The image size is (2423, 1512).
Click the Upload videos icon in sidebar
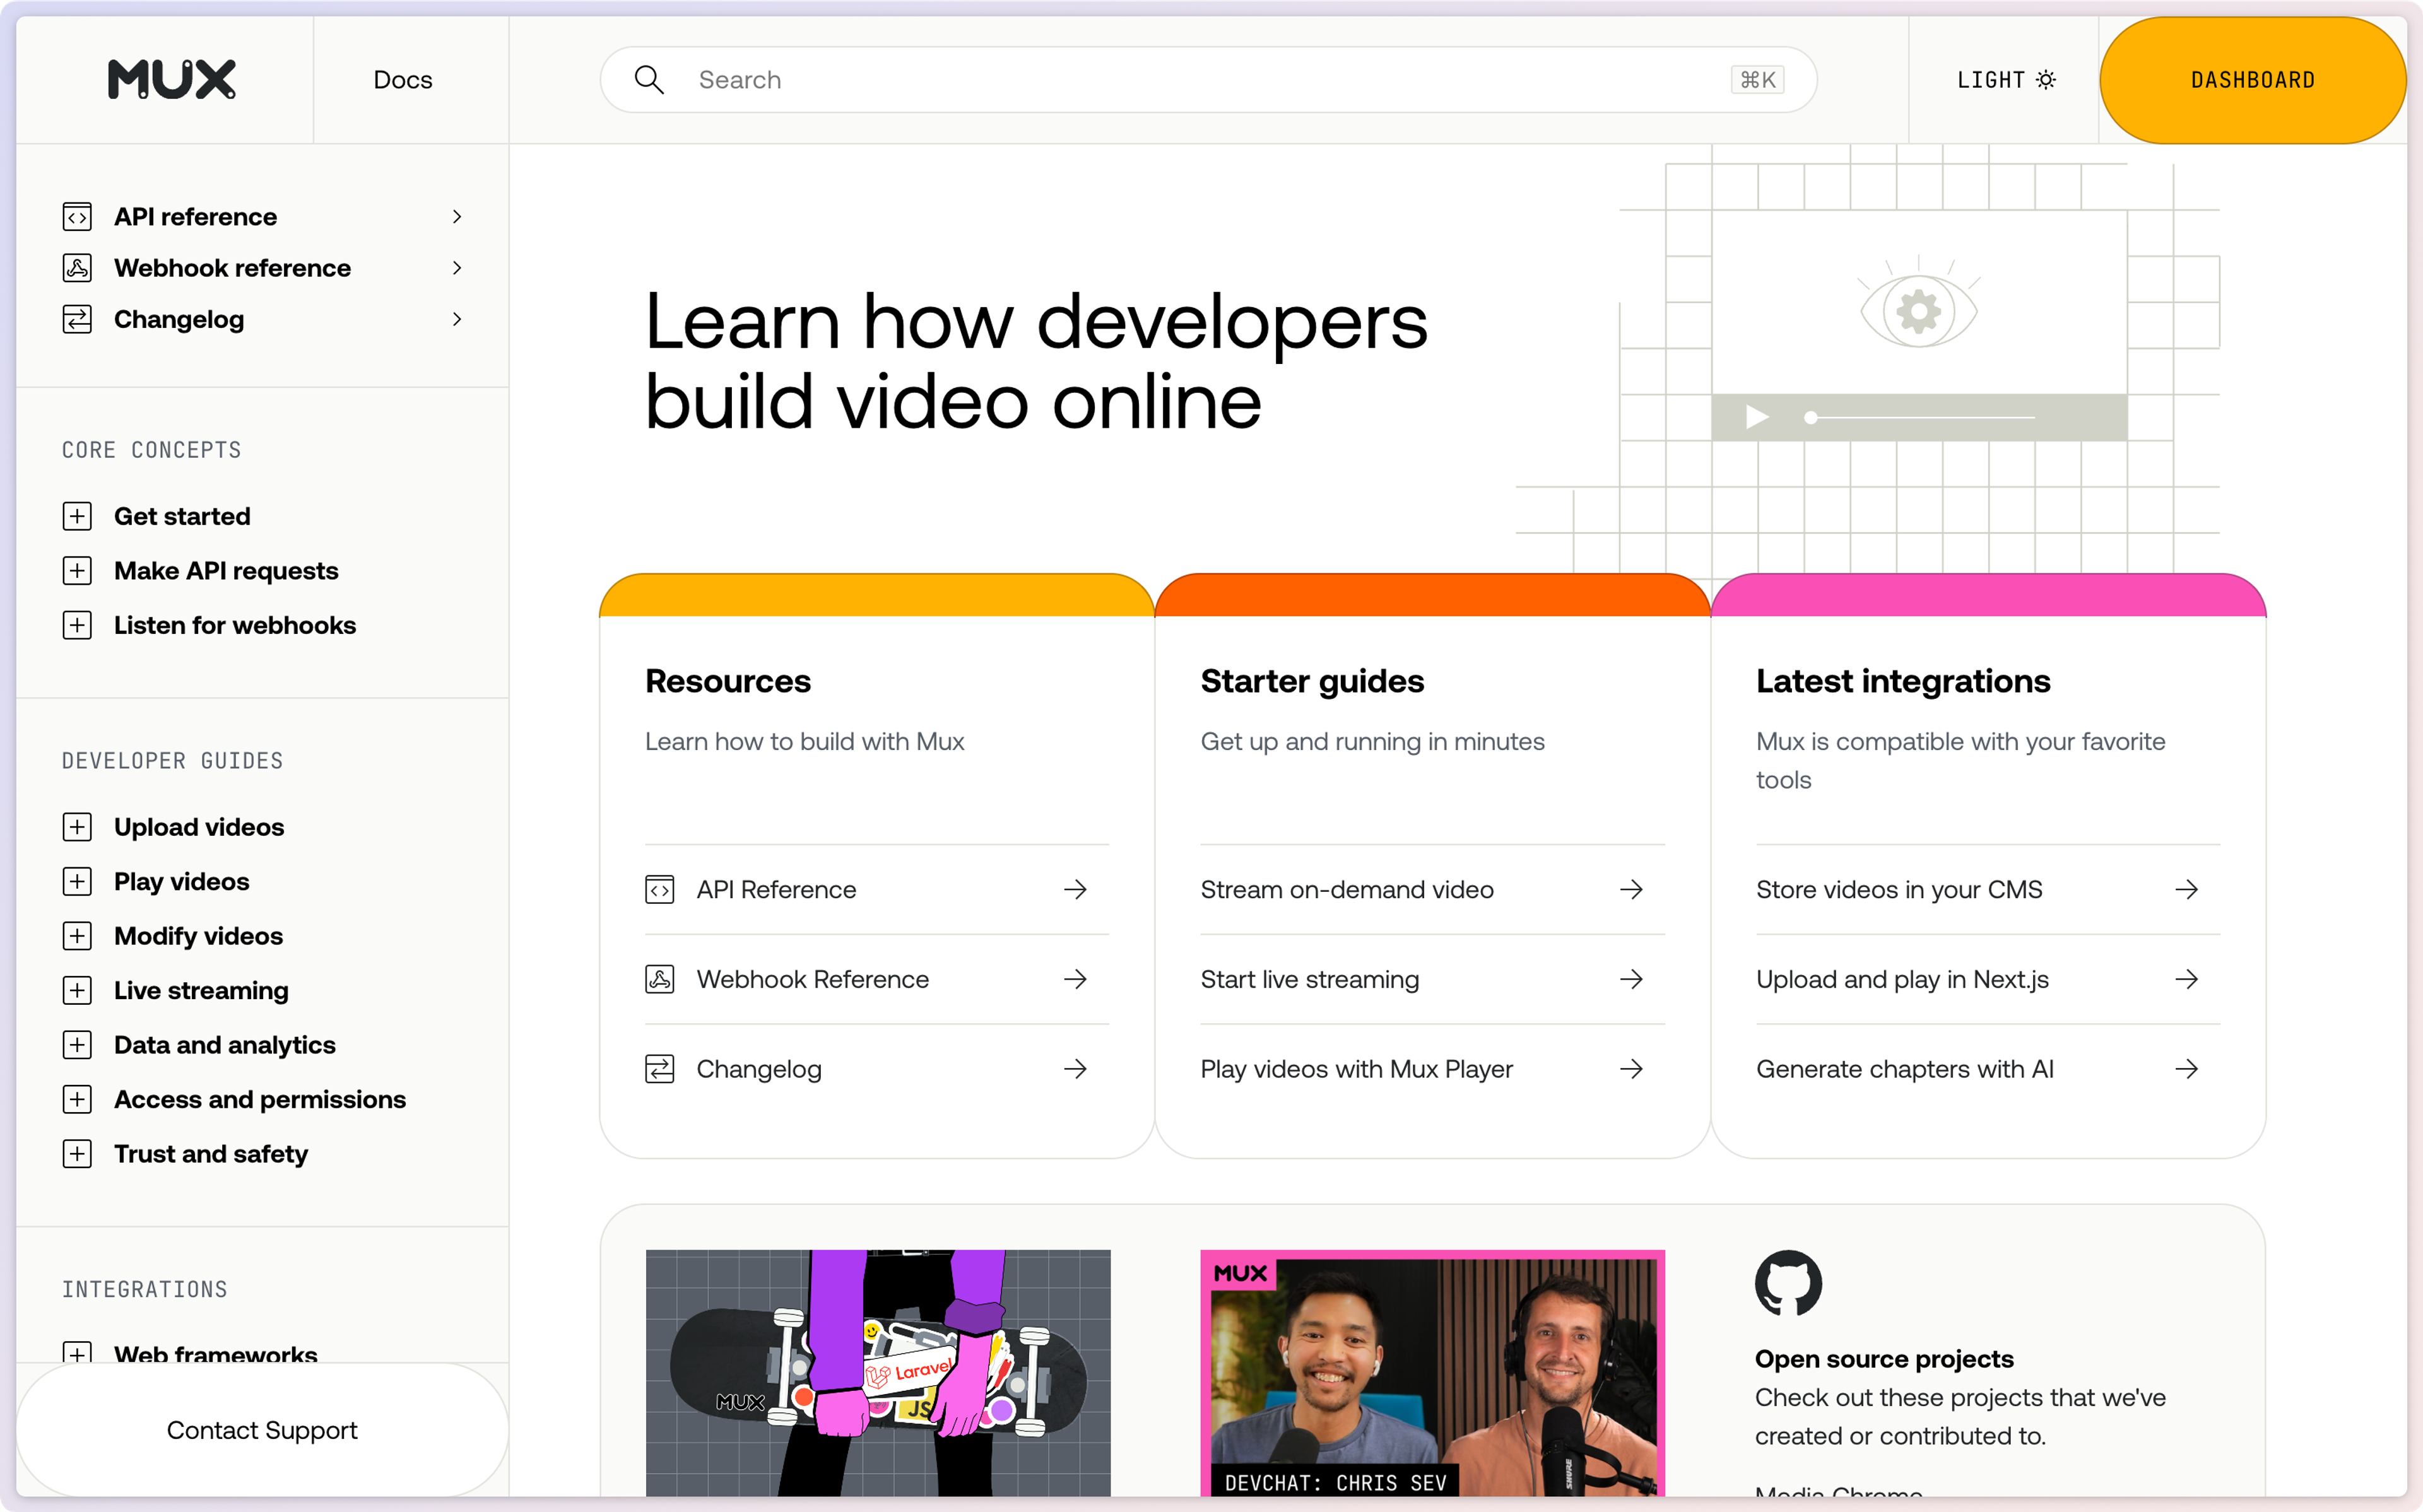tap(76, 826)
